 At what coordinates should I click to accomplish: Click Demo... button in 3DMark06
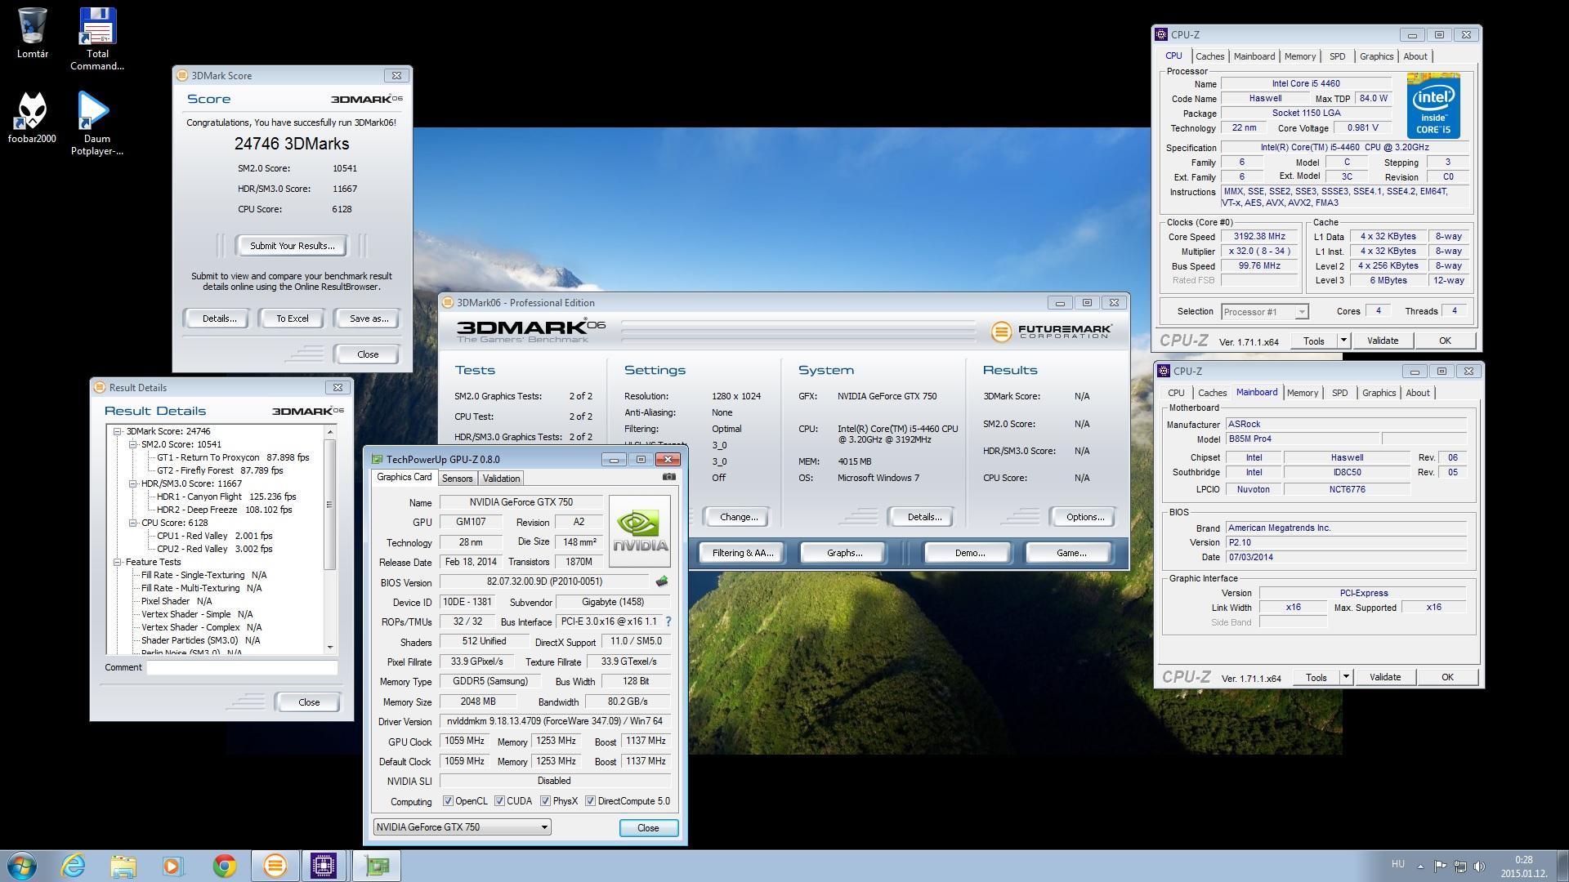pos(969,553)
